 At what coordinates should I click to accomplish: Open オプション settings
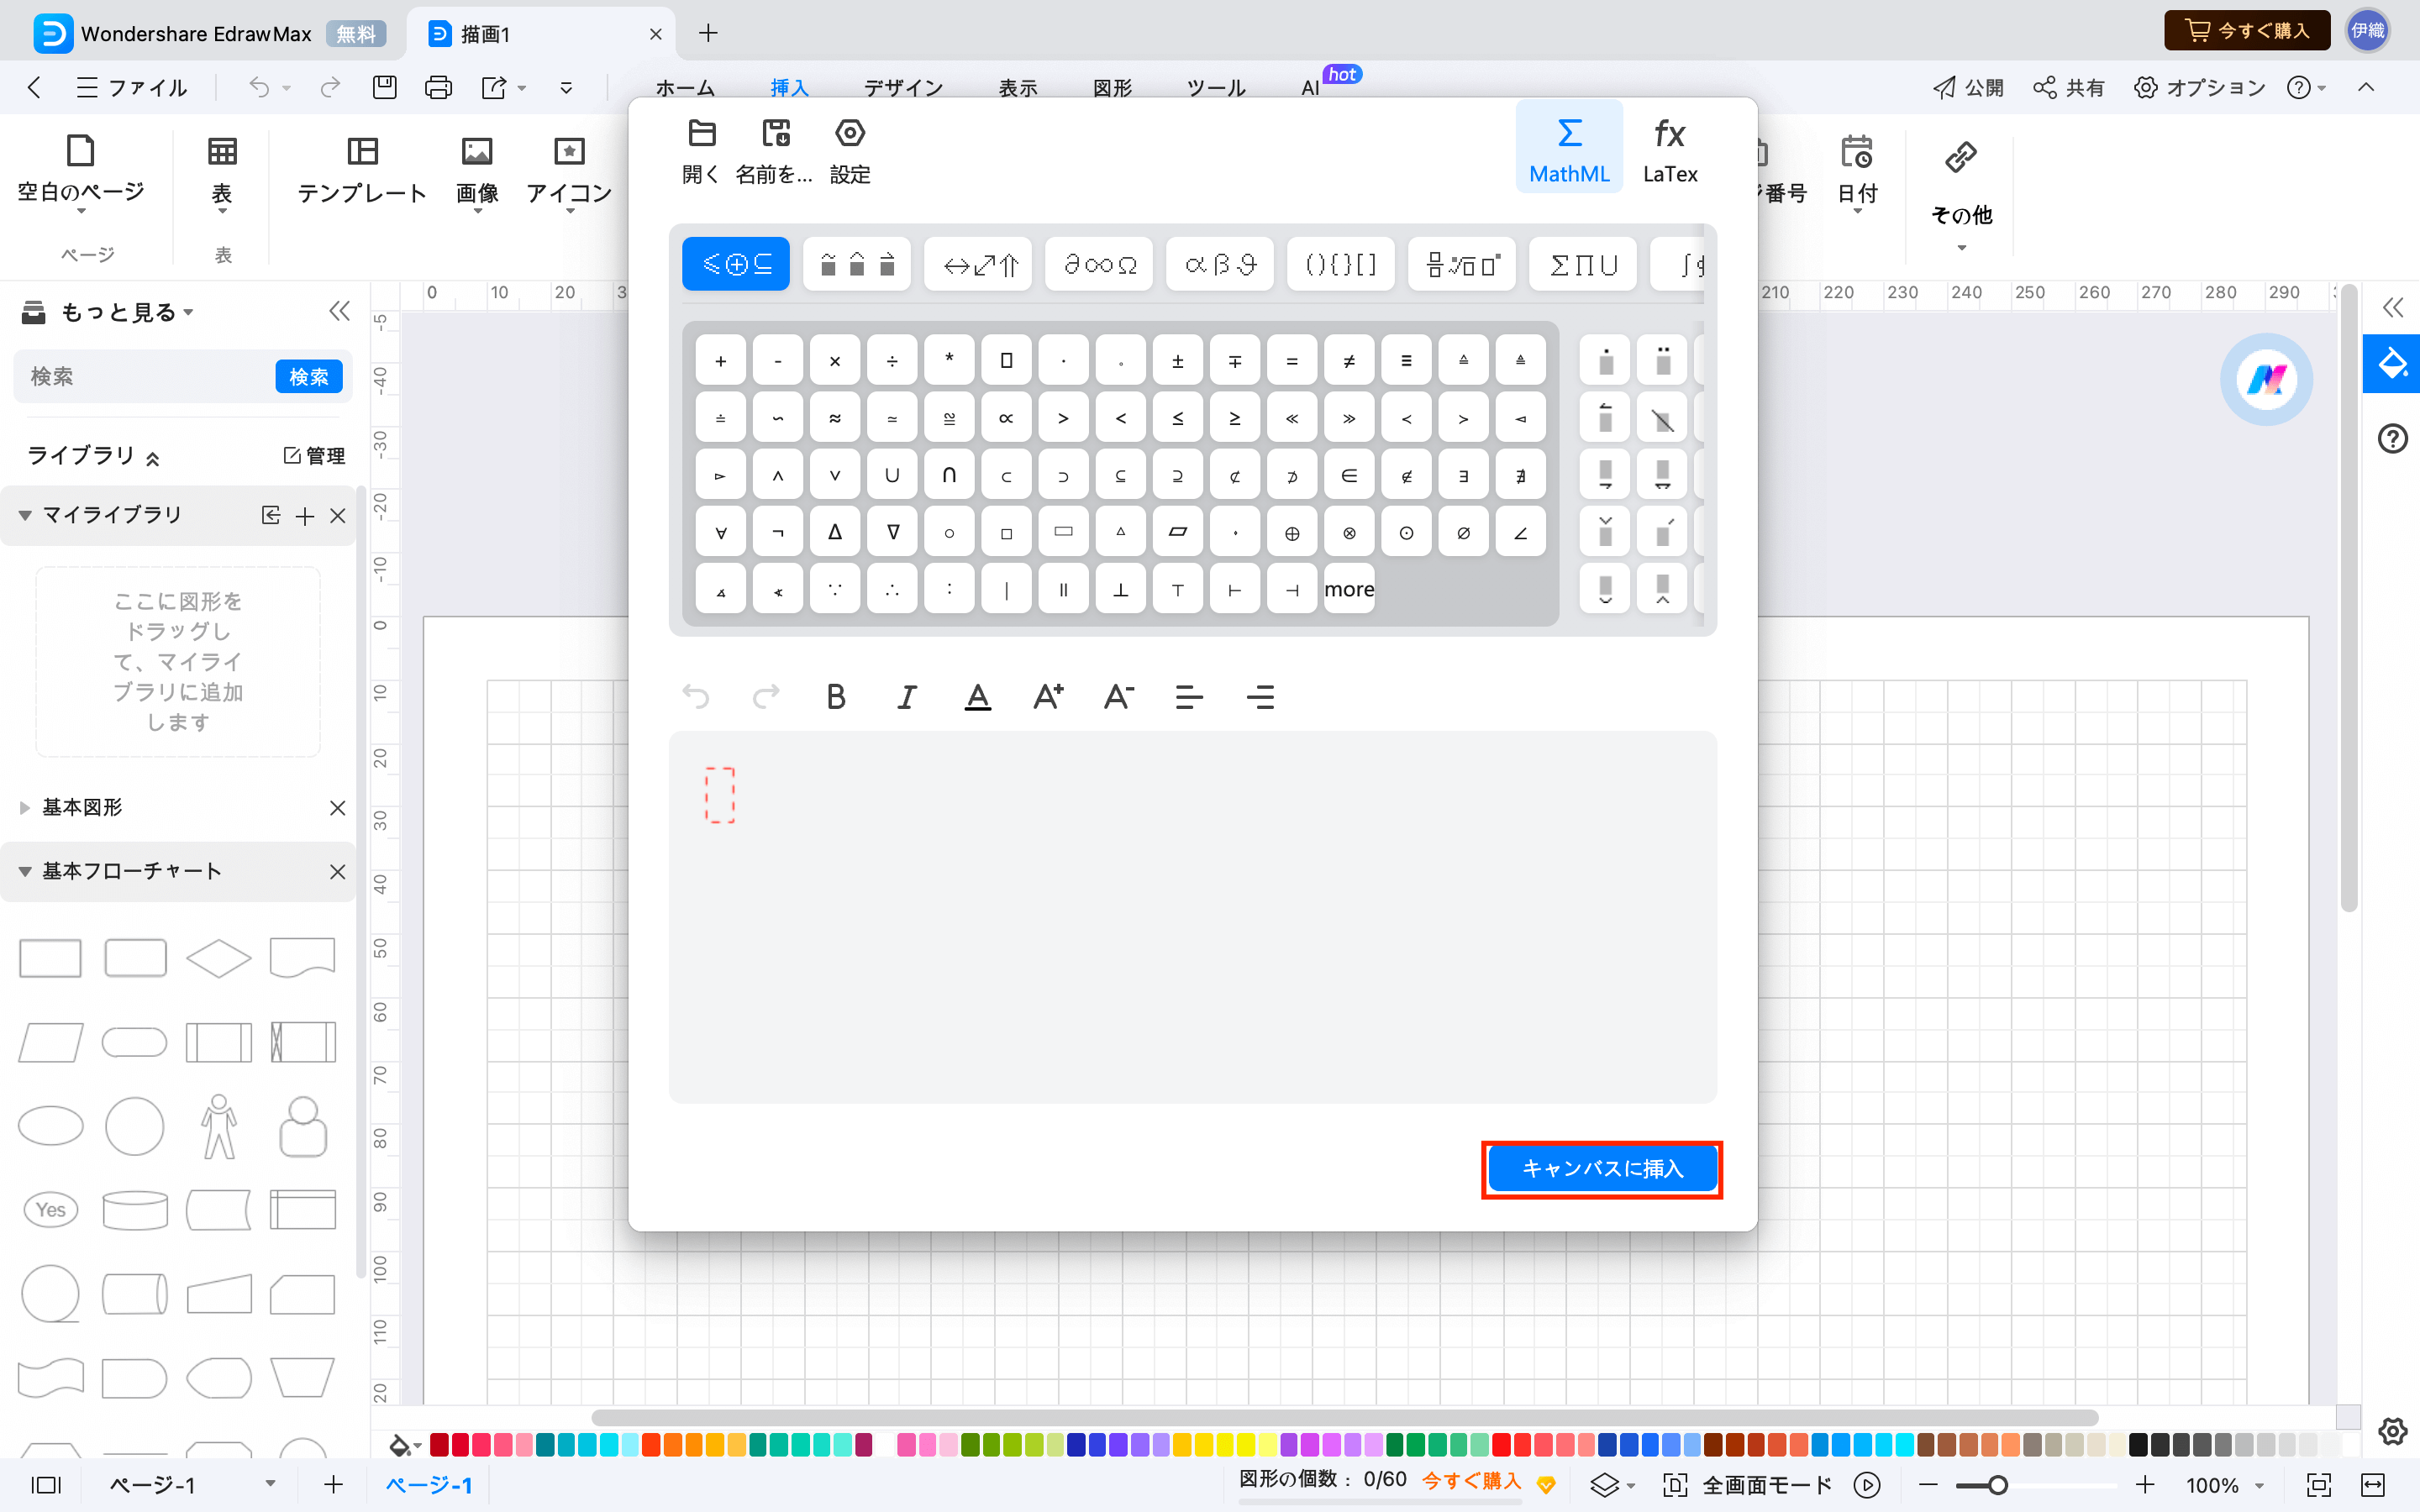tap(2199, 88)
